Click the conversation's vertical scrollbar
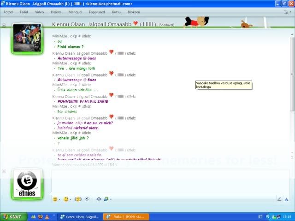 [x=292, y=92]
